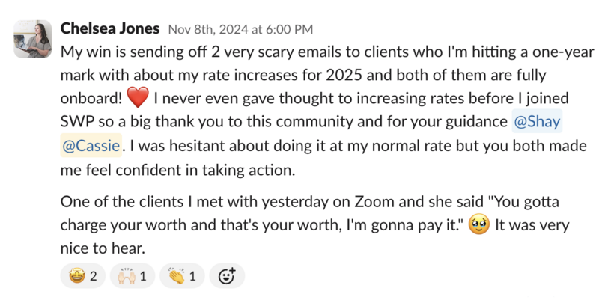
Task: Open the Nov 8th, 2024 timestamp link
Action: 240,29
